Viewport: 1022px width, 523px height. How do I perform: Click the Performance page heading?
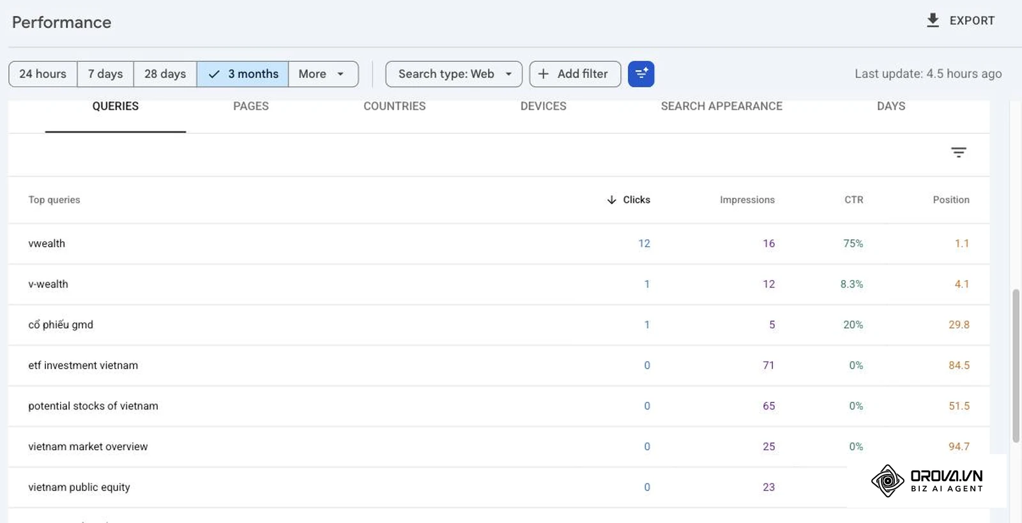point(61,22)
